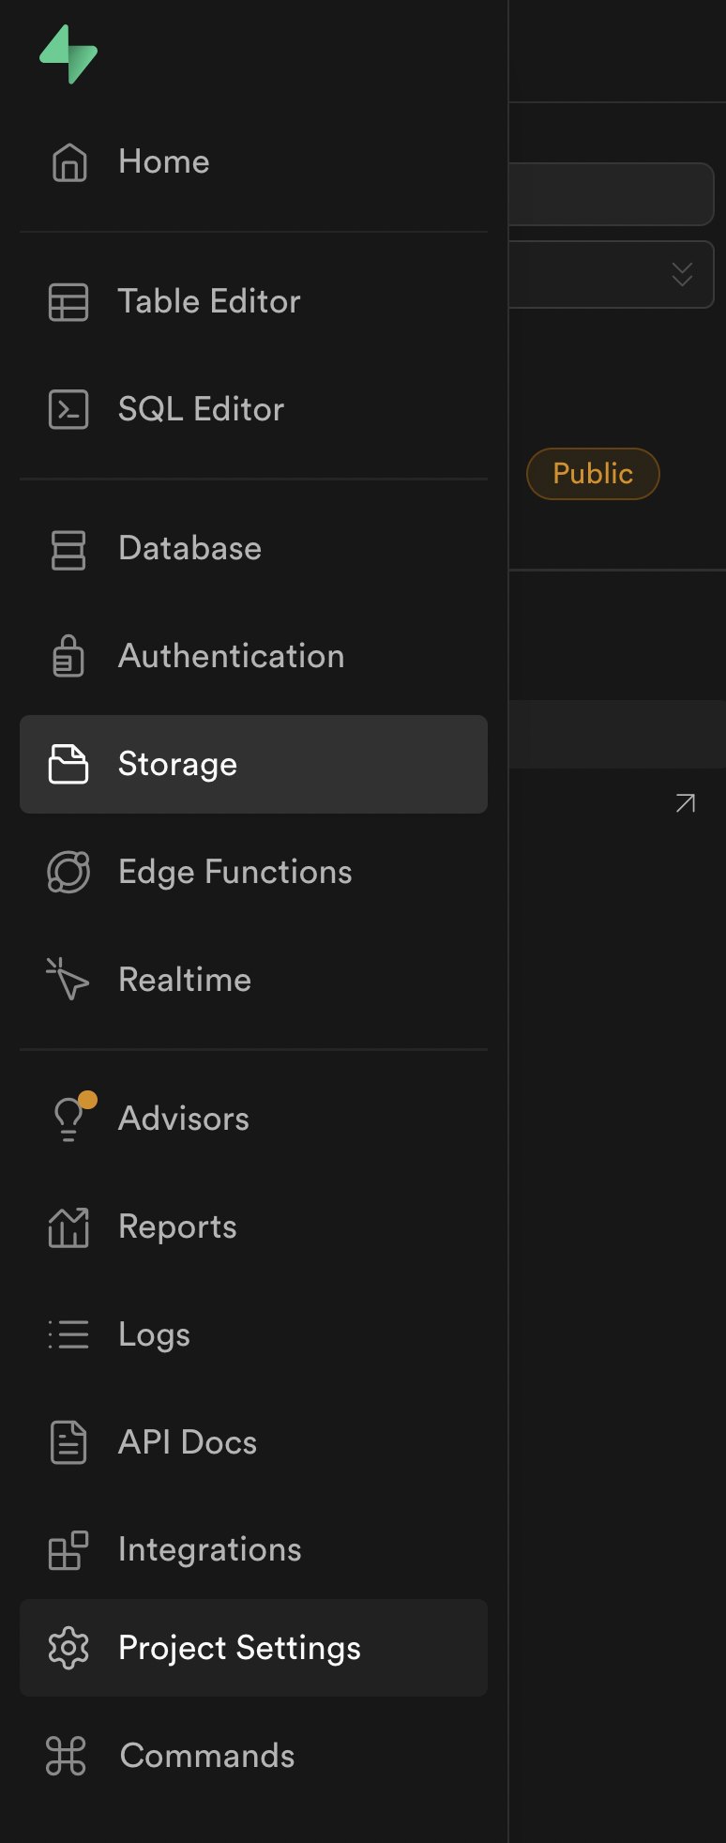726x1843 pixels.
Task: Open the Commands palette
Action: pyautogui.click(x=206, y=1755)
